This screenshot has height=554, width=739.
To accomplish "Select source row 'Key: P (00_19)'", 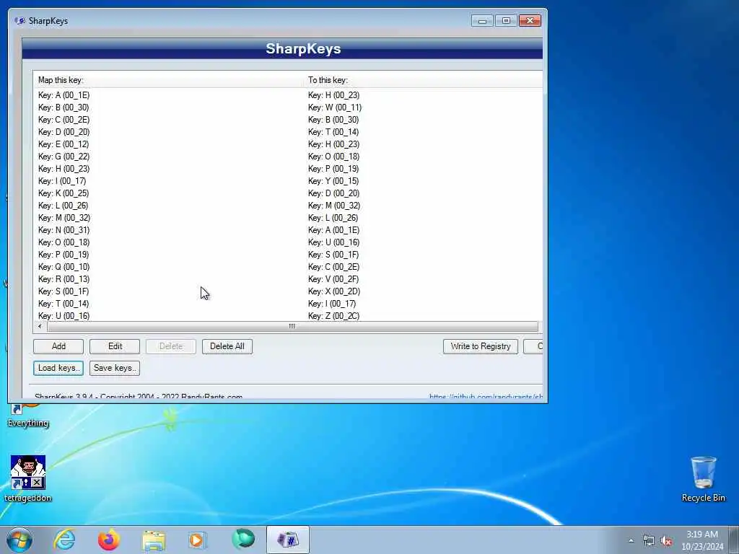I will (x=64, y=255).
